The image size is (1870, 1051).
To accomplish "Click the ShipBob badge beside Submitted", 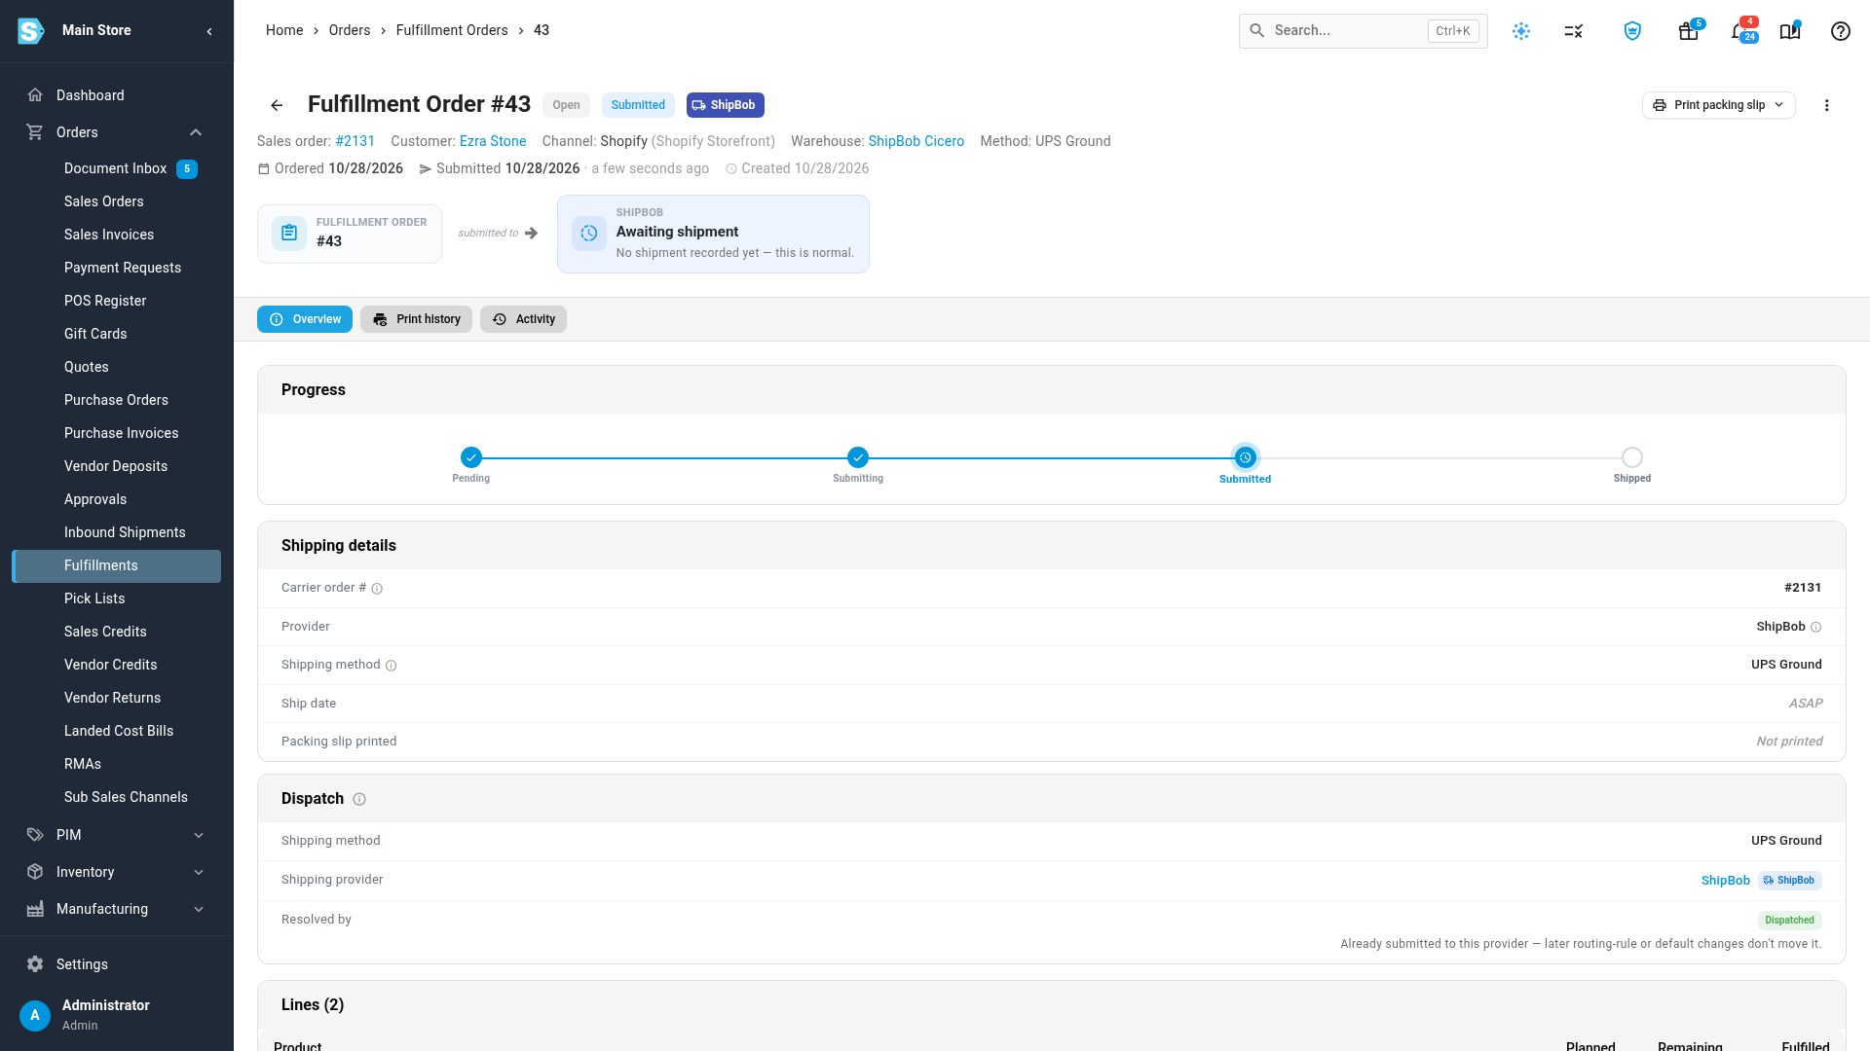I will [x=725, y=105].
